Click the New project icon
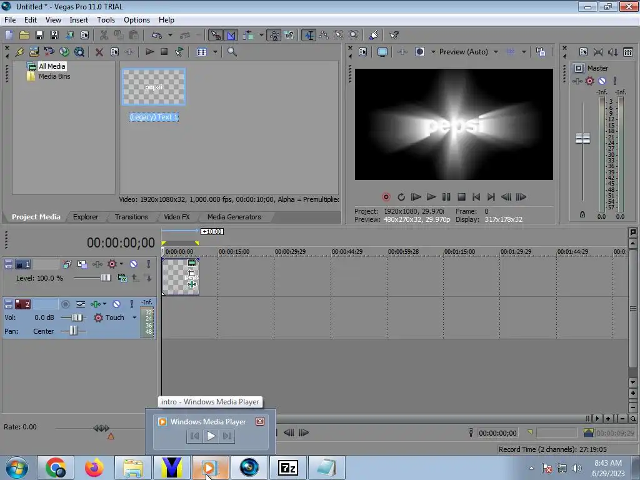The image size is (640, 480). 9,35
